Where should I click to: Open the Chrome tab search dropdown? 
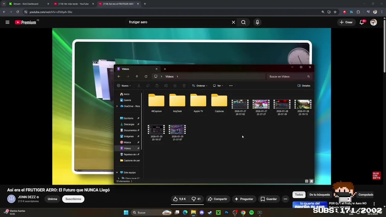[x=4, y=4]
